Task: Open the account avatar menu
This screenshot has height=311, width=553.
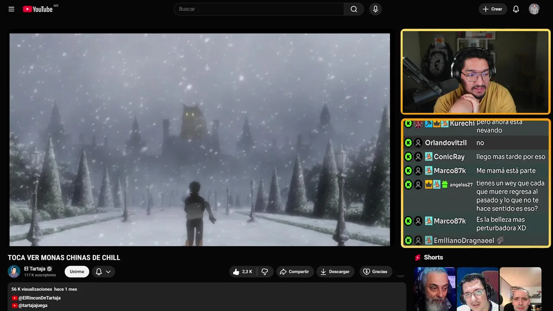Action: point(534,9)
